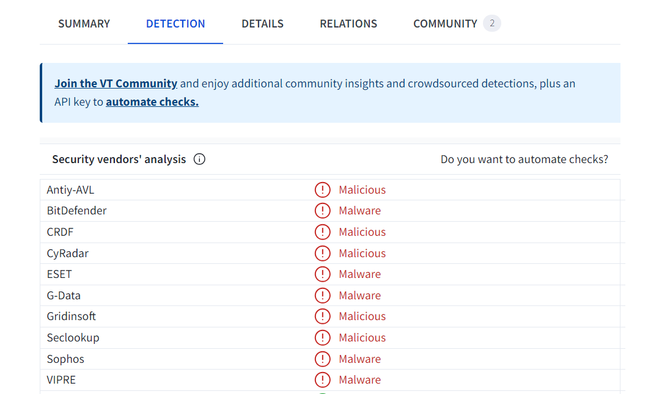Click the info icon beside Security vendors' analysis
The image size is (670, 394).
(x=199, y=159)
